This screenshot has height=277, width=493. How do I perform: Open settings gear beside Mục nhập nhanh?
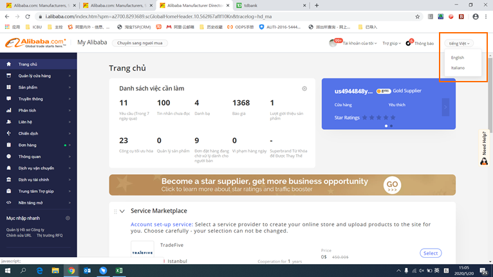[68, 218]
